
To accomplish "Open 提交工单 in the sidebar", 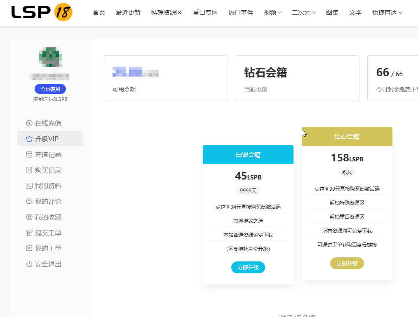I will pos(50,233).
